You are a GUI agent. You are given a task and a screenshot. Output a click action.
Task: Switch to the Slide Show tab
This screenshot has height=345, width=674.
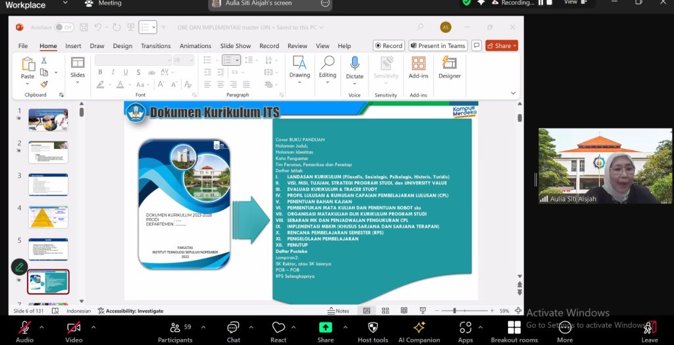[x=236, y=46]
